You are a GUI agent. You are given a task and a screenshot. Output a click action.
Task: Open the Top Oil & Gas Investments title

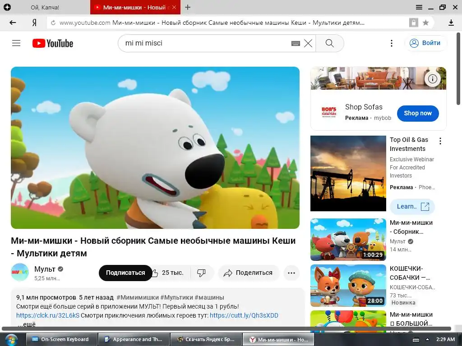(x=409, y=144)
